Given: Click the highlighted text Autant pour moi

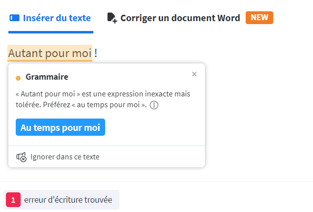Looking at the screenshot, I should pyautogui.click(x=50, y=53).
